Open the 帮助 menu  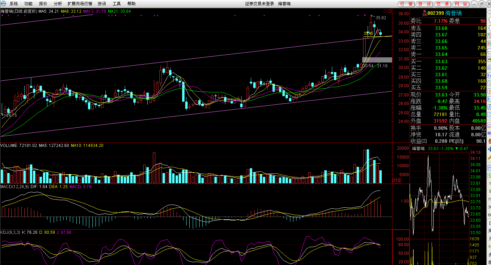coord(132,4)
